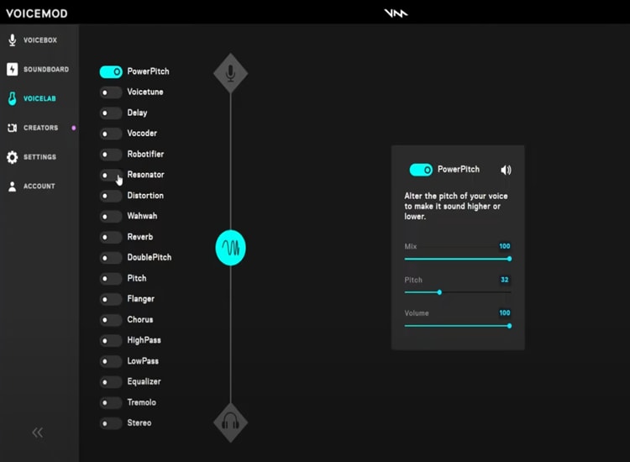This screenshot has height=462, width=630.
Task: Click the speaker icon in PowerPitch panel
Action: 506,170
